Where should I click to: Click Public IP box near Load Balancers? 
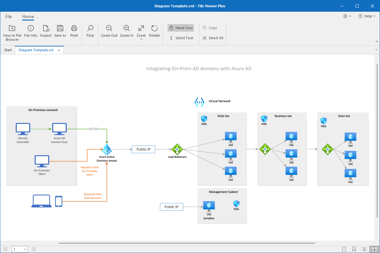(143, 149)
